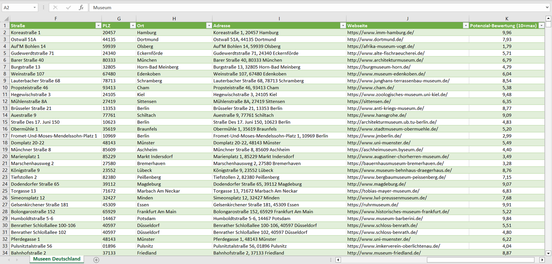
Task: Expand the Ort column filter
Action: [x=209, y=26]
